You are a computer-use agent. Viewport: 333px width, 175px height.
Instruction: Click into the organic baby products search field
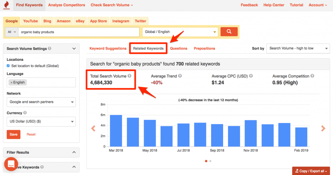79,32
